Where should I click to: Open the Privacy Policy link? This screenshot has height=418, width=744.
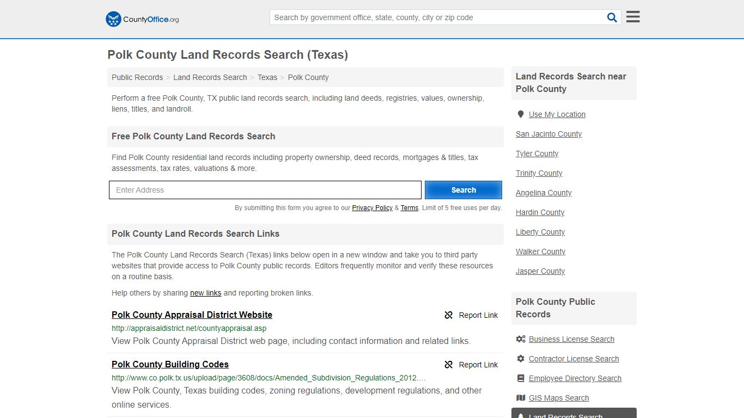[x=373, y=208]
